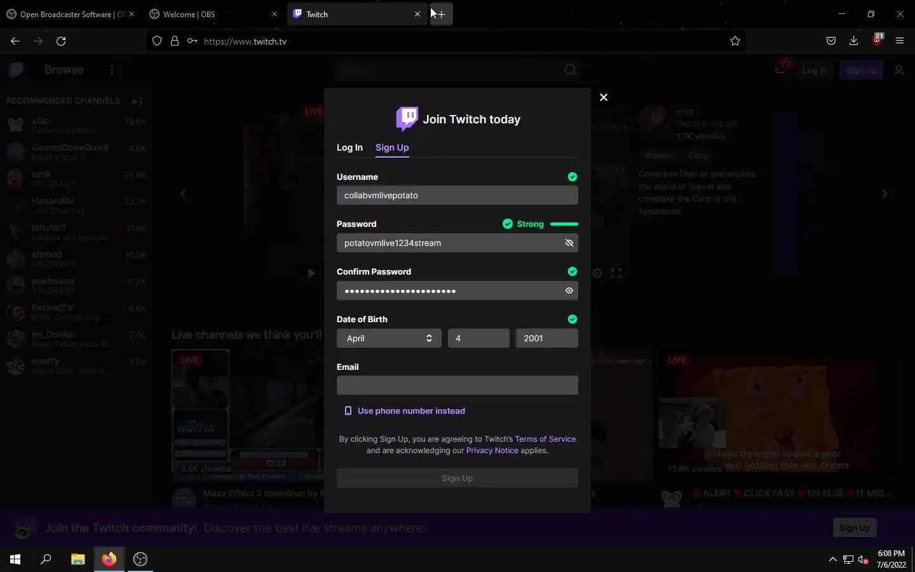915x572 pixels.
Task: Bookmark this page with star icon
Action: [735, 41]
